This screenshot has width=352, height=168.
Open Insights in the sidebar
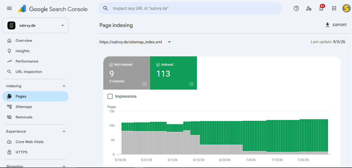(35, 51)
